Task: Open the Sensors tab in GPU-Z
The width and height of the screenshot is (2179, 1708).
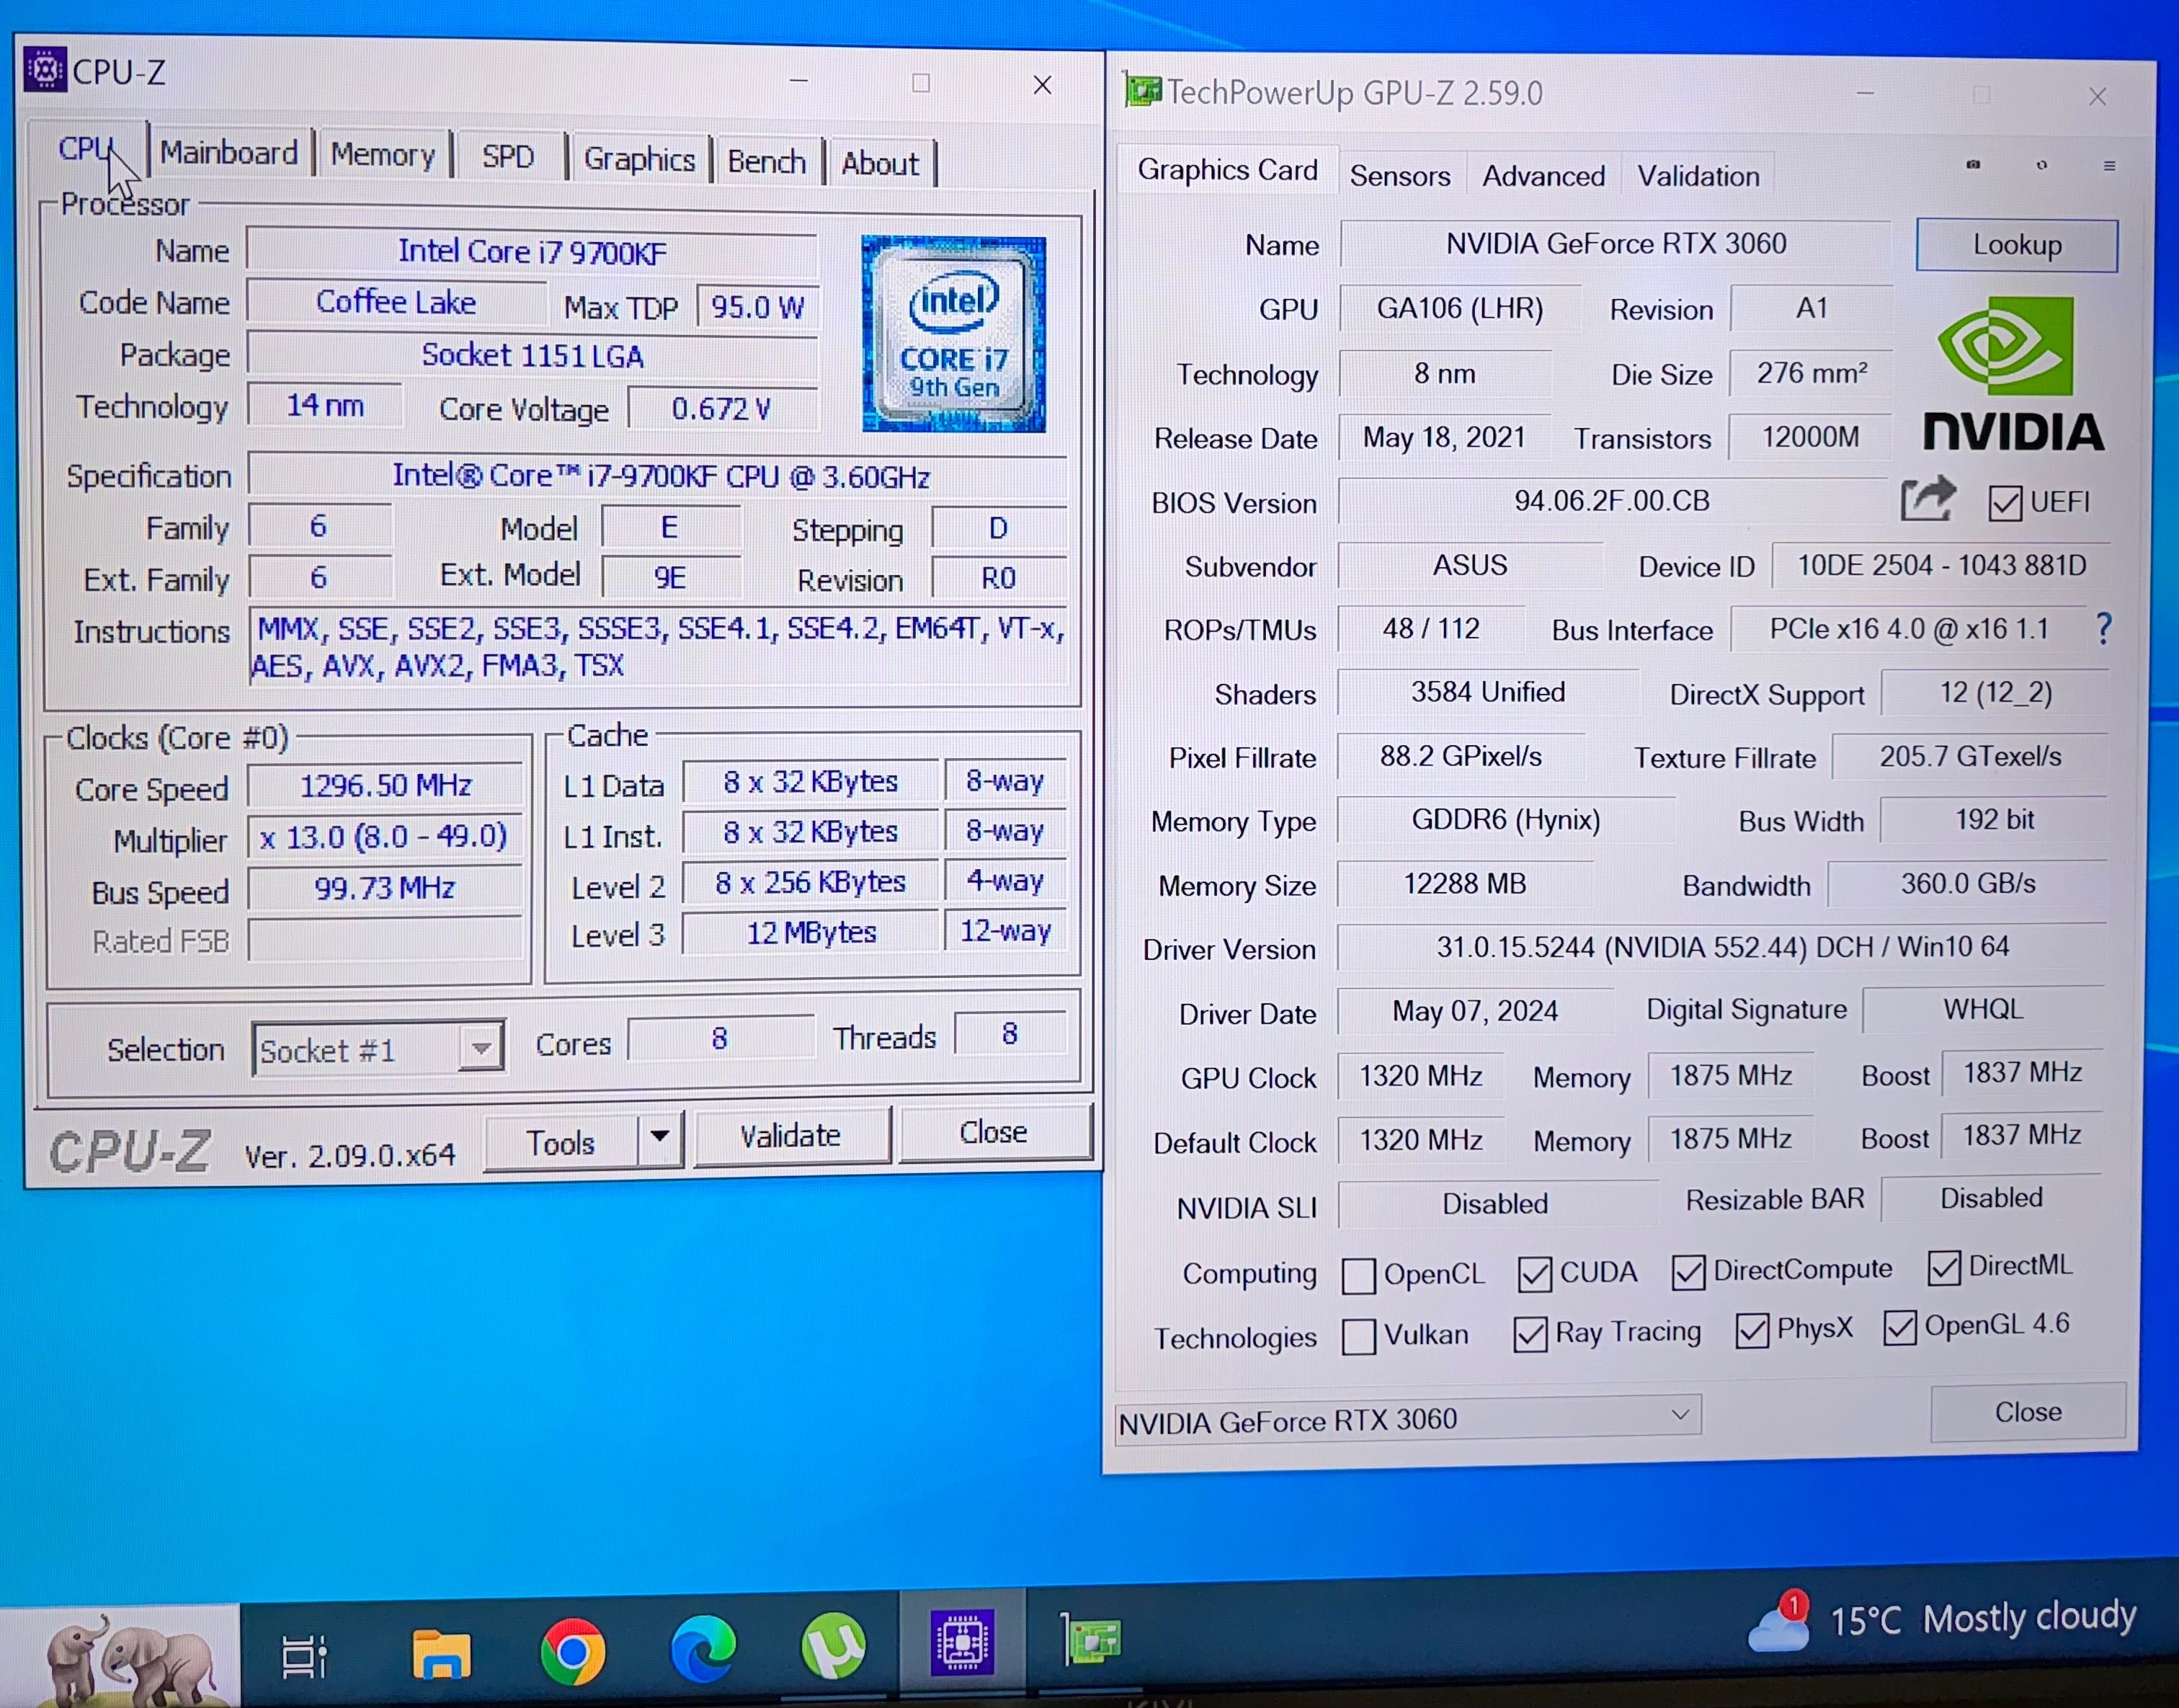Action: tap(1400, 176)
